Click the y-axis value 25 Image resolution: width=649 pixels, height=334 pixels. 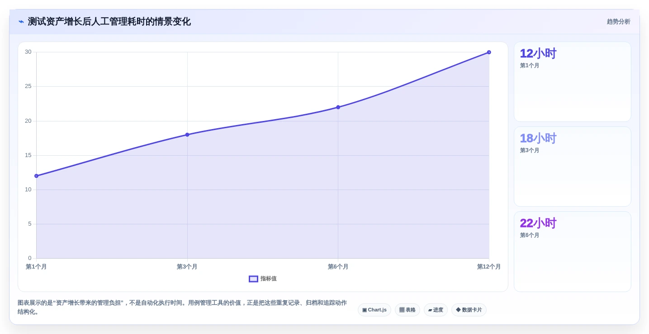(28, 86)
